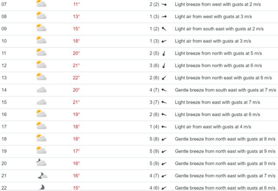Click the cloudy icon for hour 14
The image size is (278, 191).
(x=41, y=90)
